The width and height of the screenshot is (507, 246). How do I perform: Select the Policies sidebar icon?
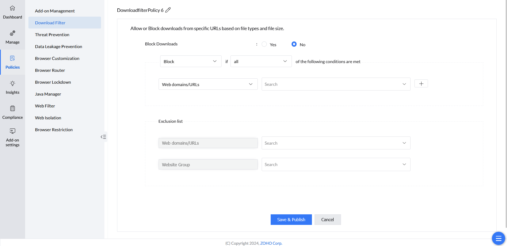(12, 58)
